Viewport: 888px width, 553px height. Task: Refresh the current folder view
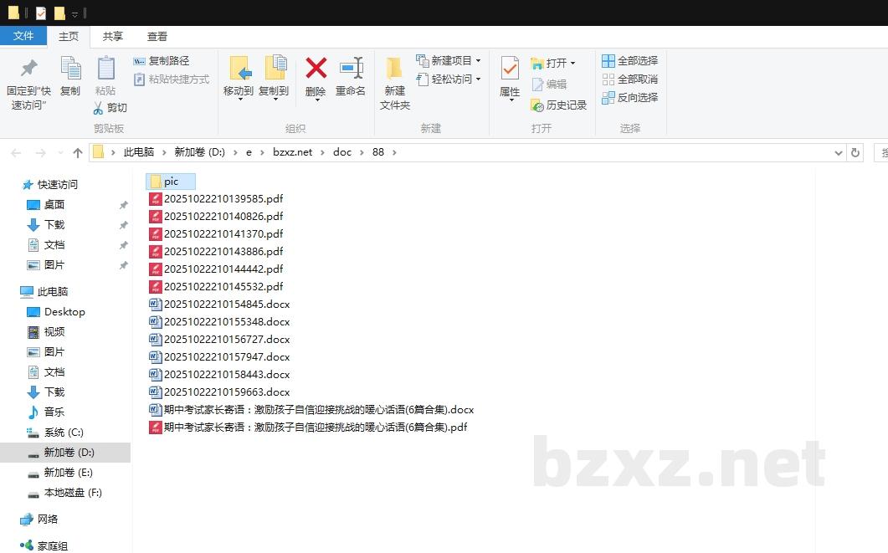[x=855, y=152]
